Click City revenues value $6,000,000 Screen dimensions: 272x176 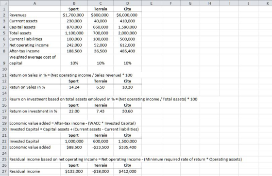pos(127,15)
